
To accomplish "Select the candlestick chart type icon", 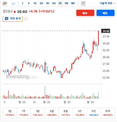I will pyautogui.click(x=5, y=3).
